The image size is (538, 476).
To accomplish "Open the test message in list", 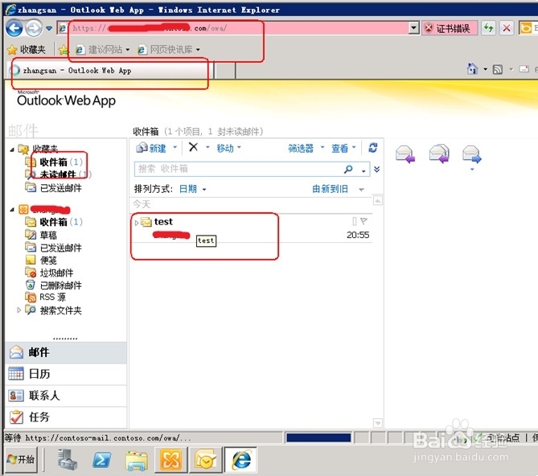I will point(251,228).
